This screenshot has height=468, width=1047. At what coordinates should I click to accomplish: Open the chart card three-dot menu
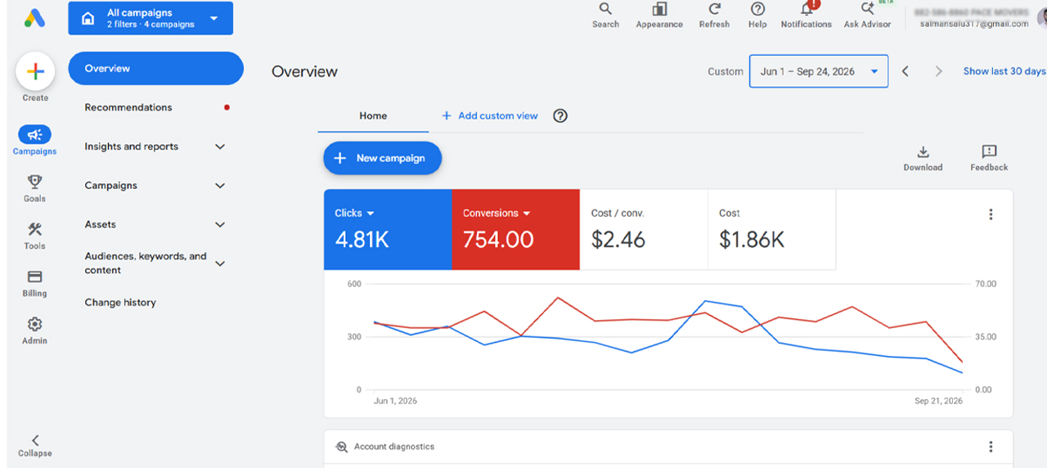991,214
